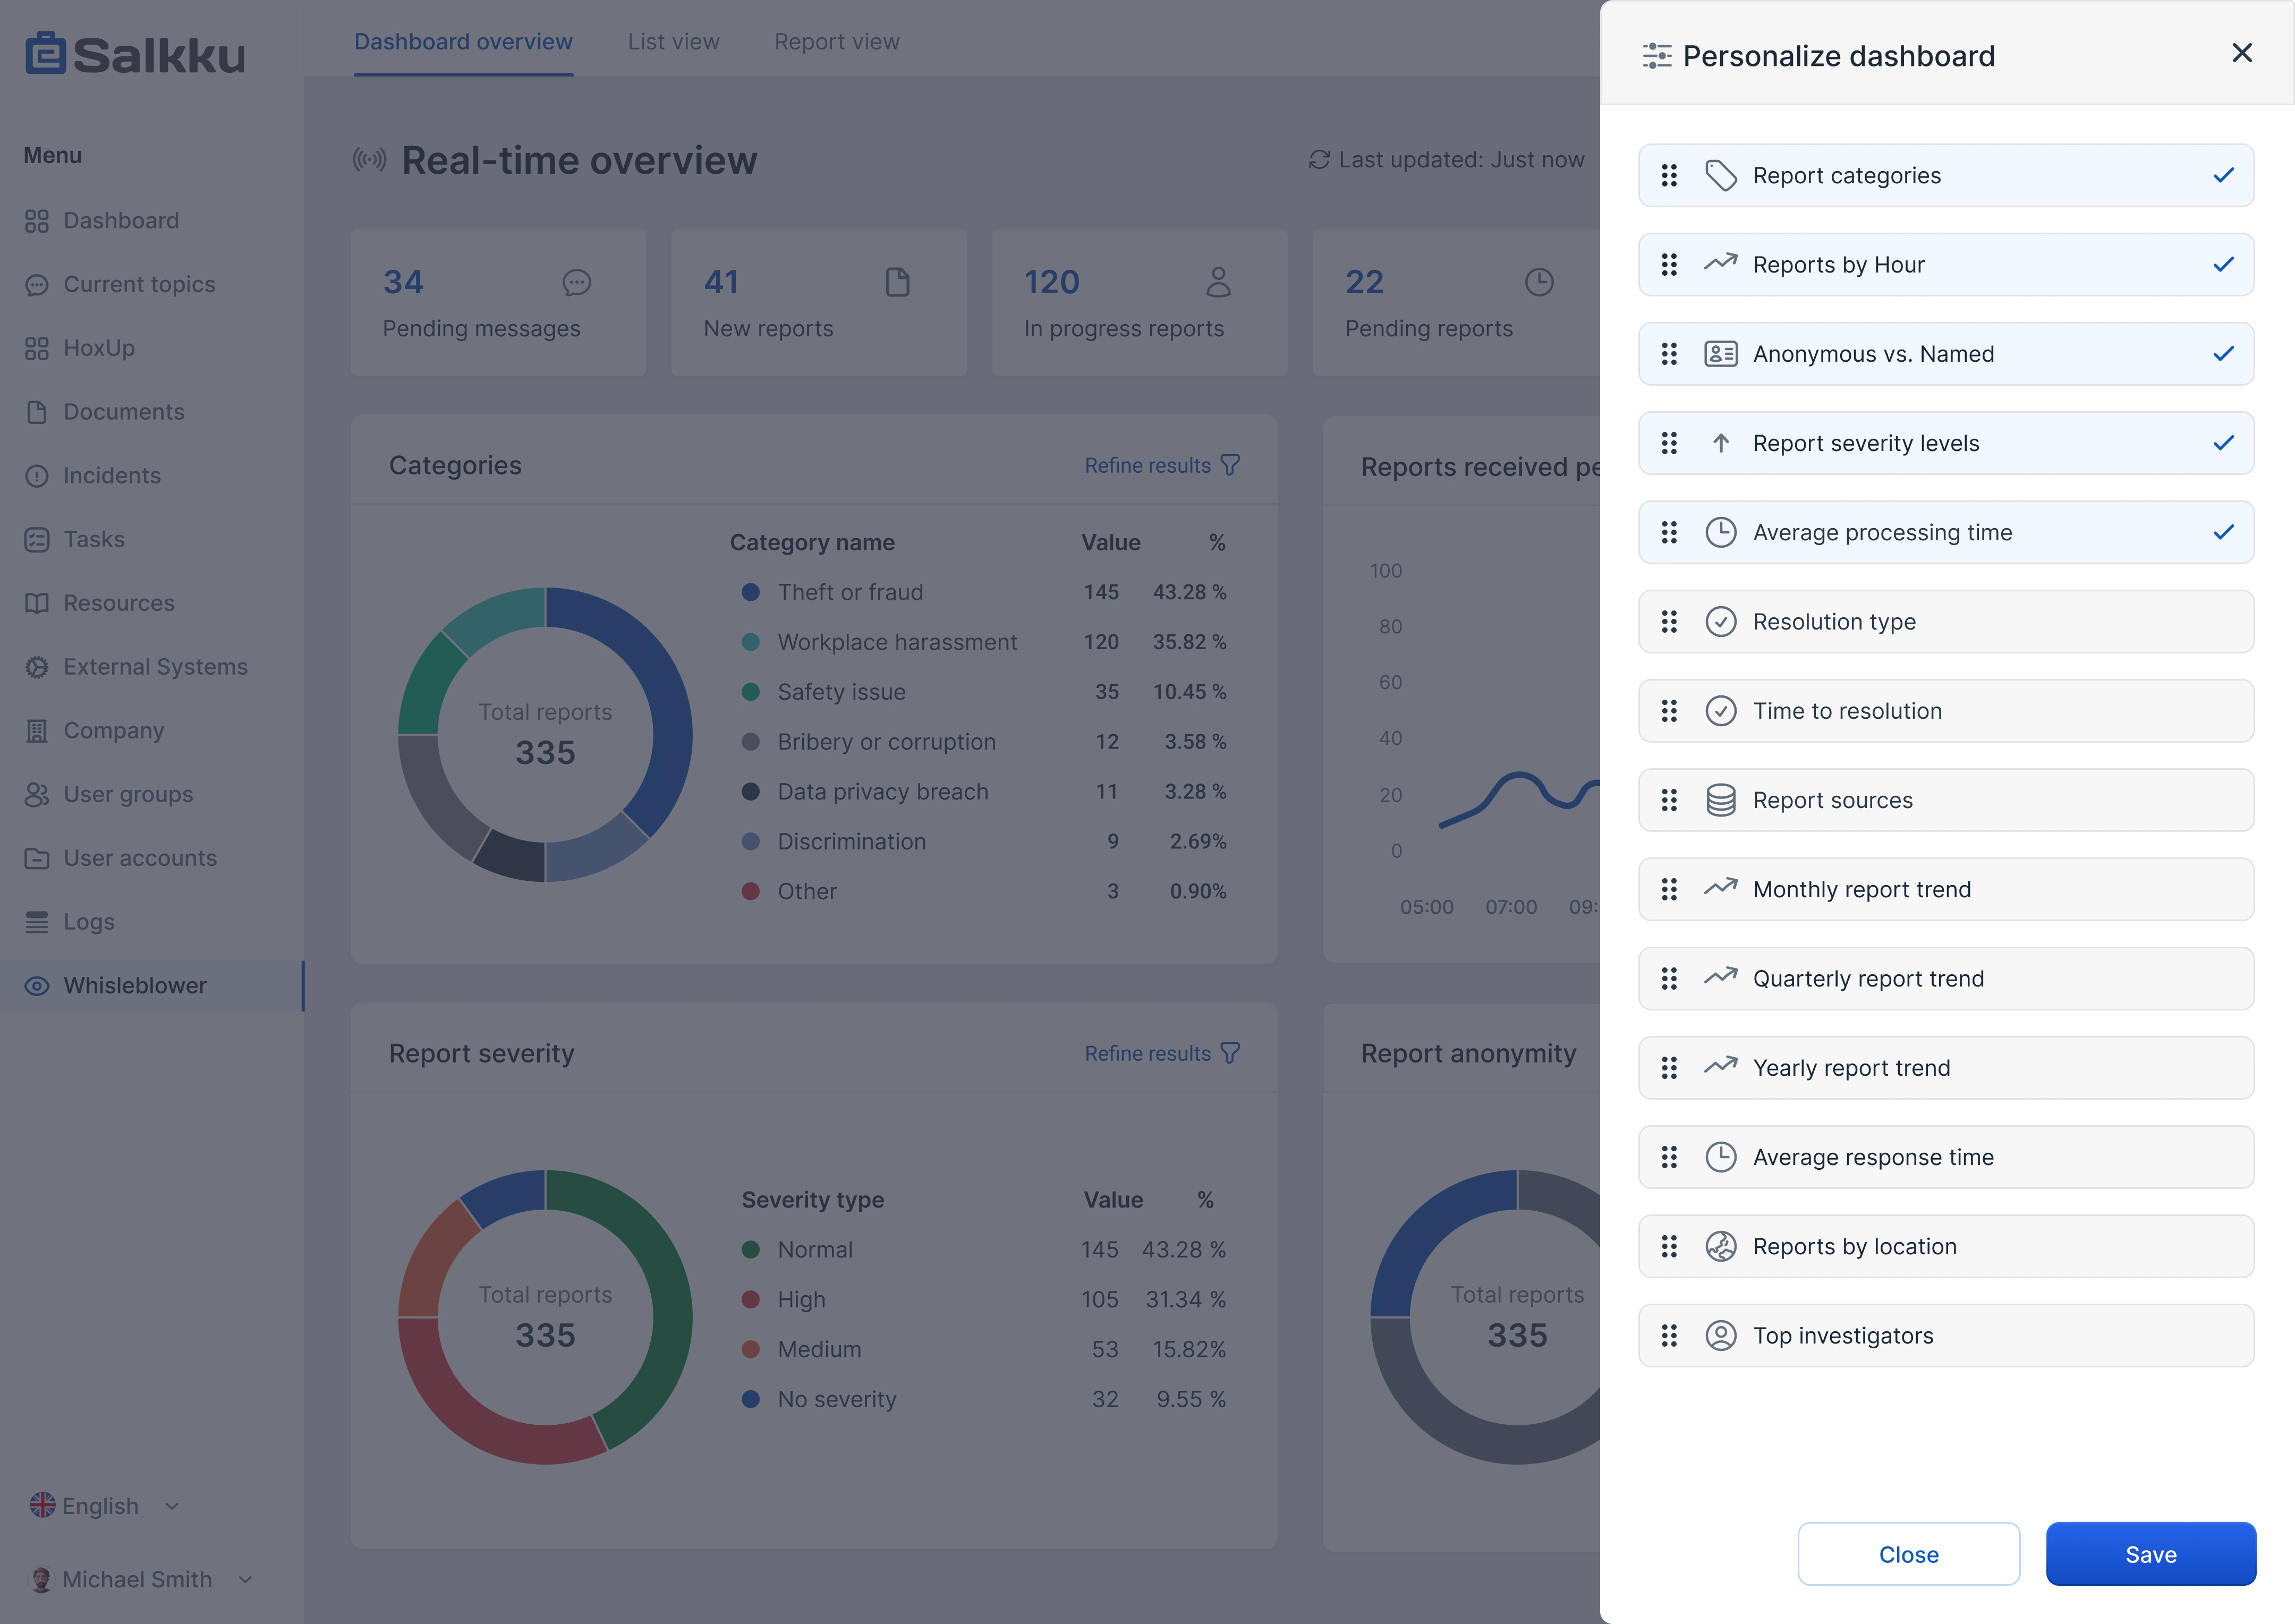Screen dimensions: 2295x1624
Task: Open Incidents in the sidebar menu
Action: [x=112, y=476]
